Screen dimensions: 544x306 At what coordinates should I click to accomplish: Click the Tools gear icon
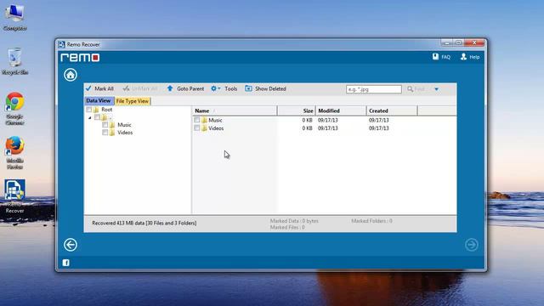pos(213,88)
